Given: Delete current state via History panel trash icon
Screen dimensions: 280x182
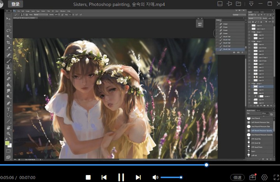Looking at the screenshot, I should click(x=242, y=53).
